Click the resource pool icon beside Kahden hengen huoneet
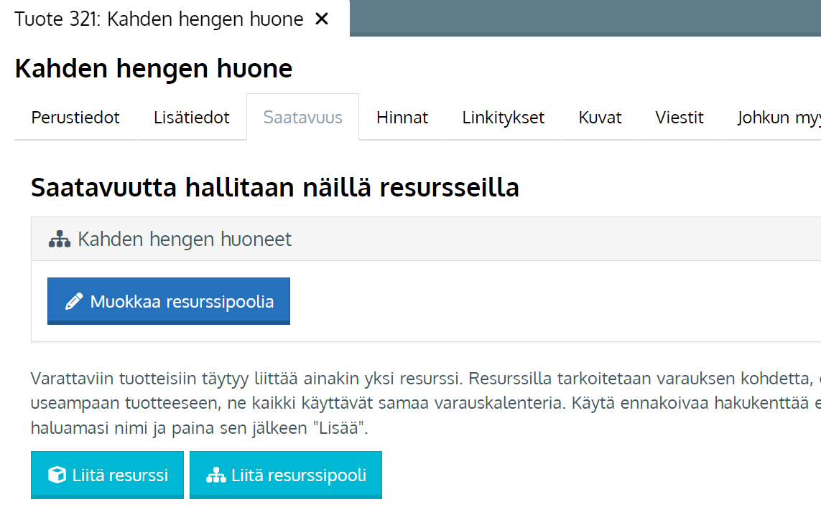The image size is (821, 517). pyautogui.click(x=60, y=240)
